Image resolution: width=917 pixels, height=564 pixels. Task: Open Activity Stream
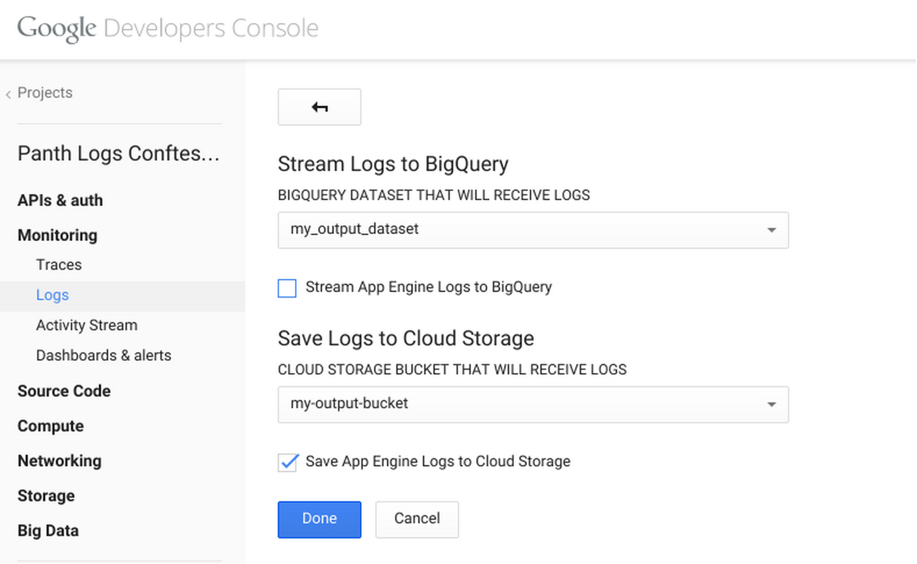87,325
